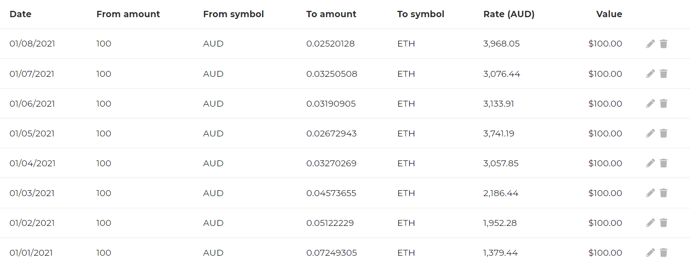690x267 pixels.
Task: Select the To amount column header
Action: tap(331, 14)
